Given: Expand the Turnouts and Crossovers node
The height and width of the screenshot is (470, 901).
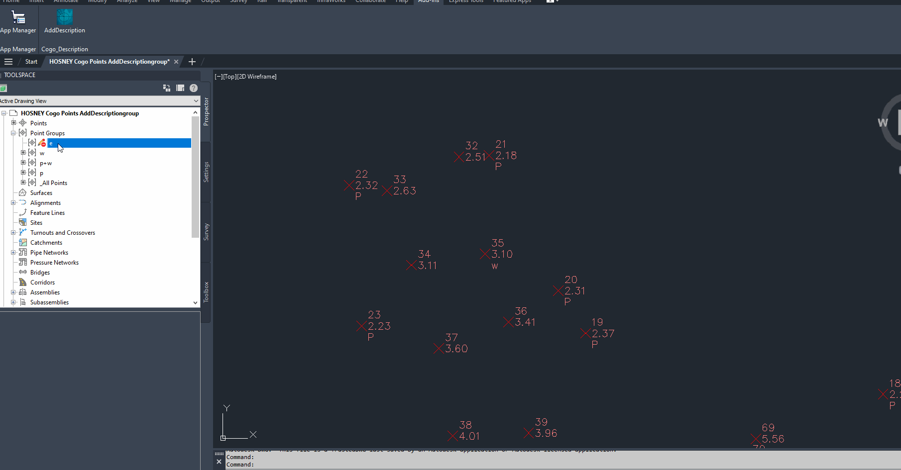Looking at the screenshot, I should [13, 232].
